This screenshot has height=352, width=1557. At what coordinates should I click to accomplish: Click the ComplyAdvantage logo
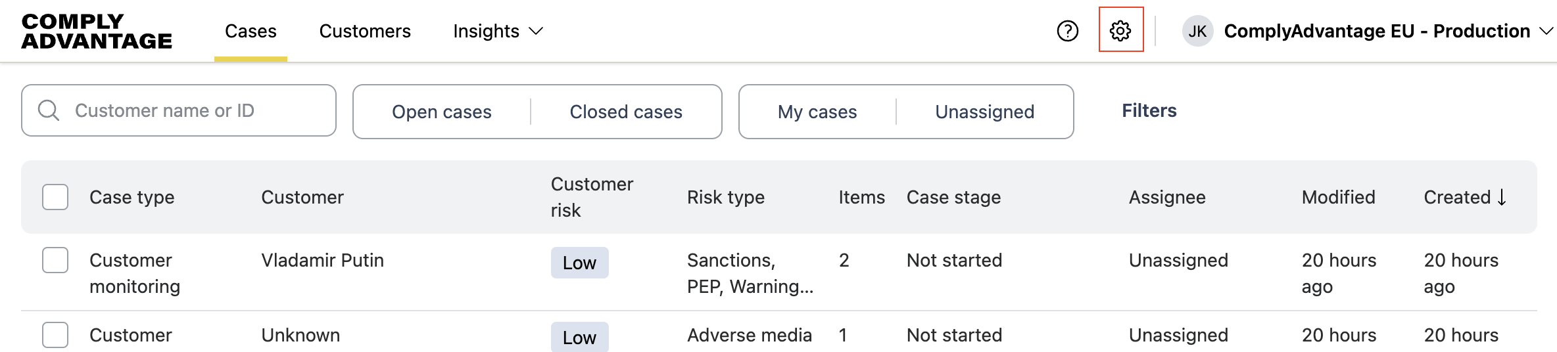(x=97, y=31)
